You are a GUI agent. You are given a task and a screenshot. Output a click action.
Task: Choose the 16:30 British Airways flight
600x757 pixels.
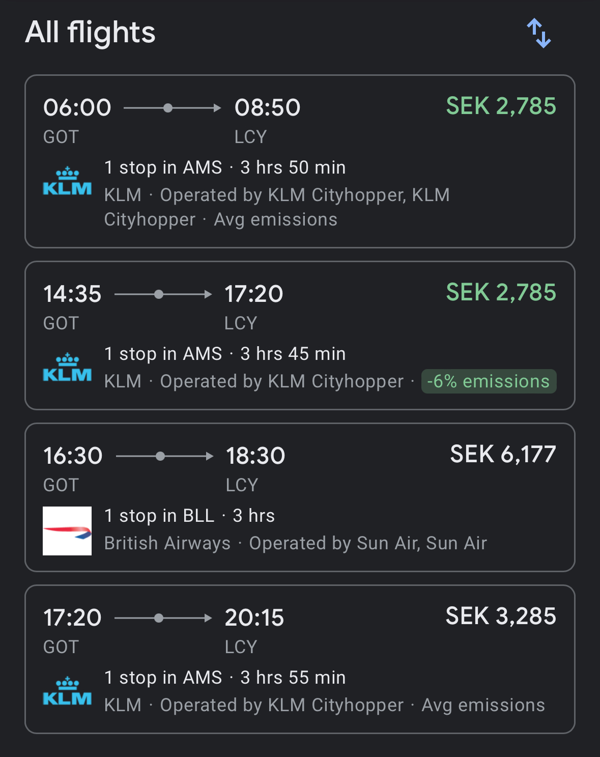[x=300, y=497]
